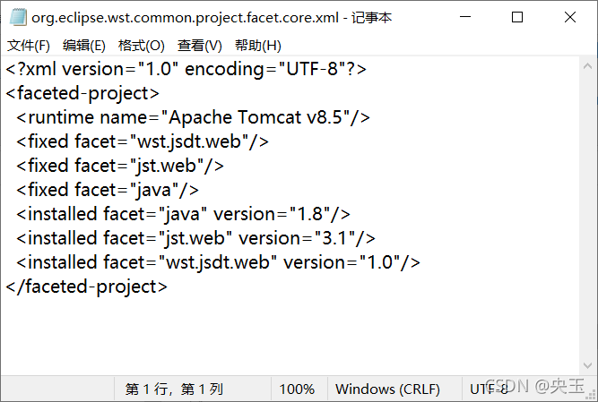This screenshot has width=598, height=402.
Task: Open the 编辑(E) menu
Action: point(84,46)
